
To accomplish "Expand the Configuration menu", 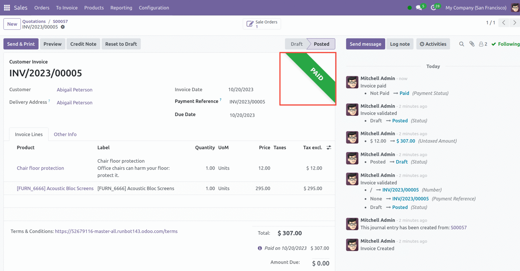I will click(x=154, y=8).
